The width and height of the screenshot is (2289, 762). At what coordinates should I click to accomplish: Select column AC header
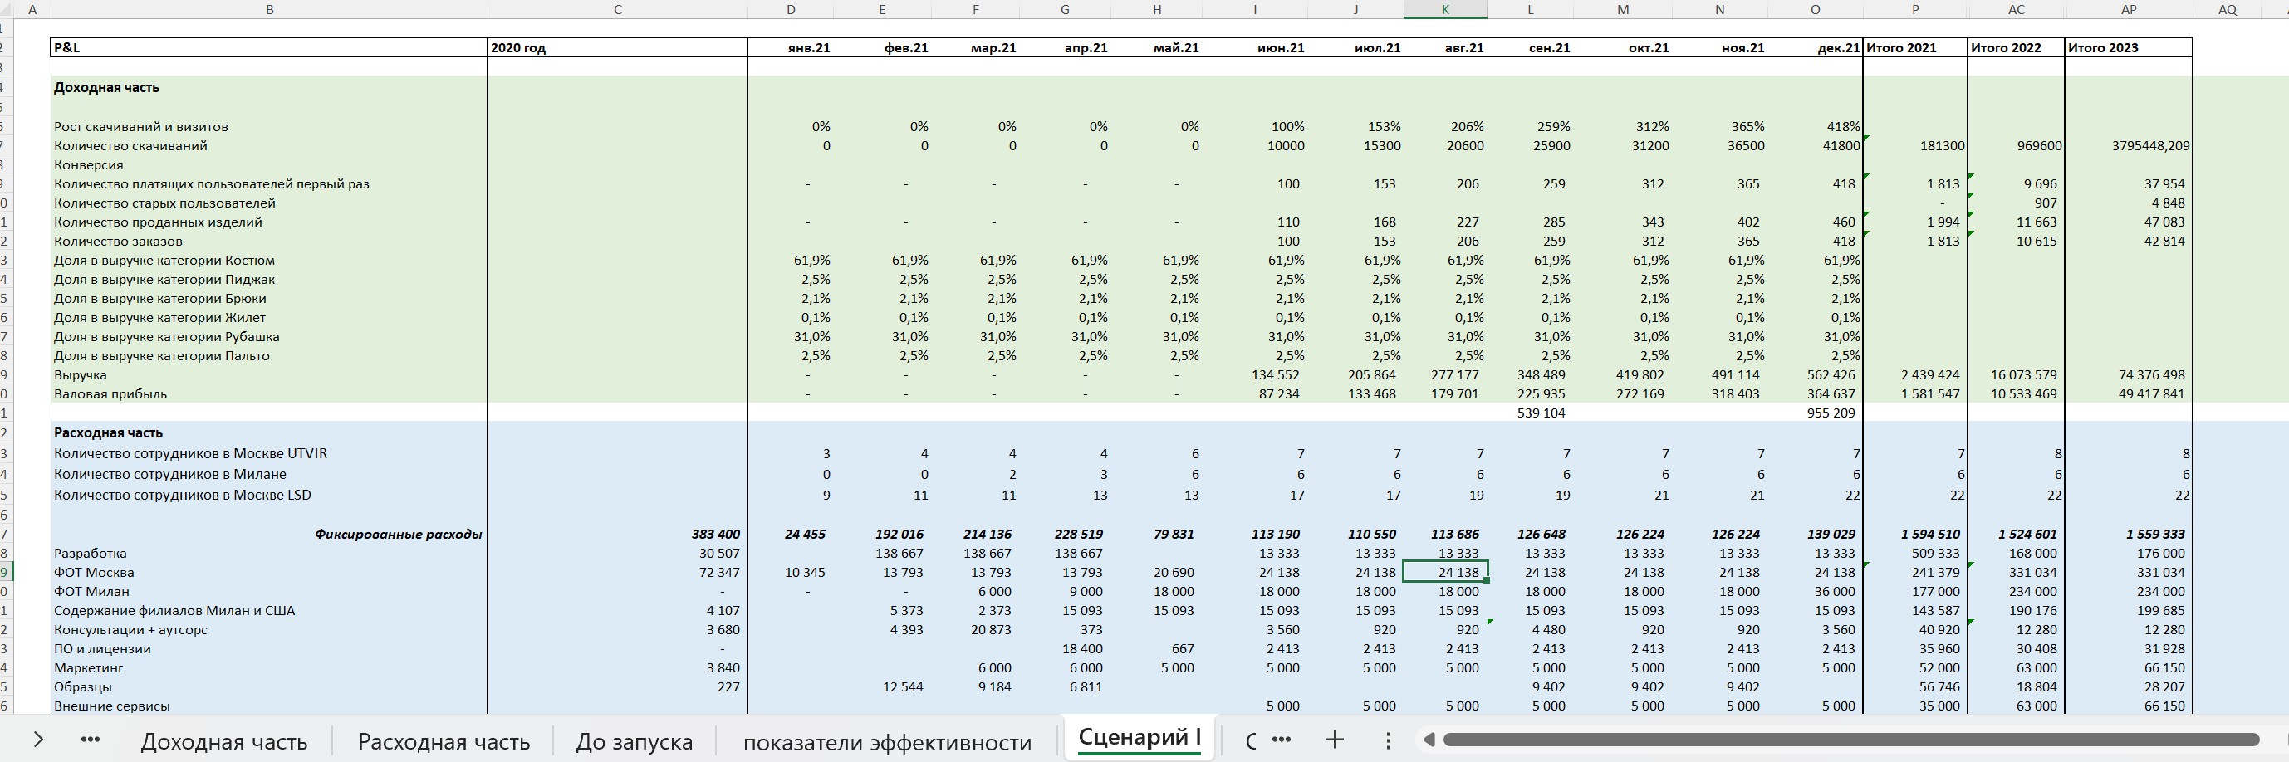(x=2017, y=9)
